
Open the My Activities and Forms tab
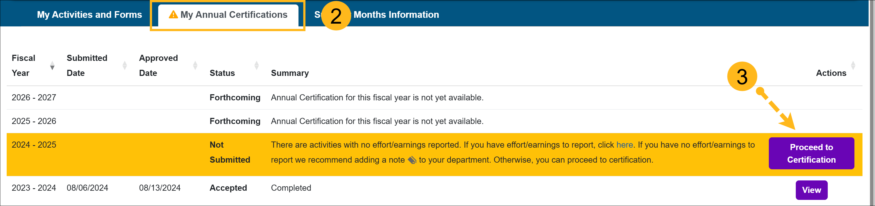pos(89,15)
